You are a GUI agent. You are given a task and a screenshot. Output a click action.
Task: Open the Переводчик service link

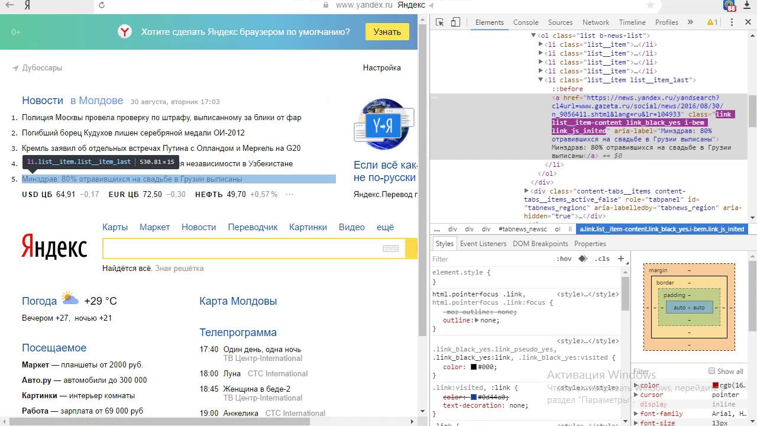[x=253, y=227]
